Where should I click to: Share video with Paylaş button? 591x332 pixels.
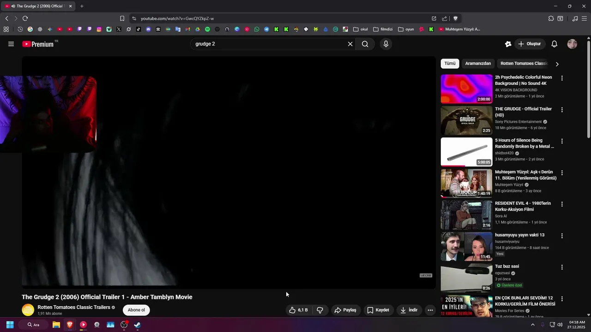pyautogui.click(x=345, y=310)
